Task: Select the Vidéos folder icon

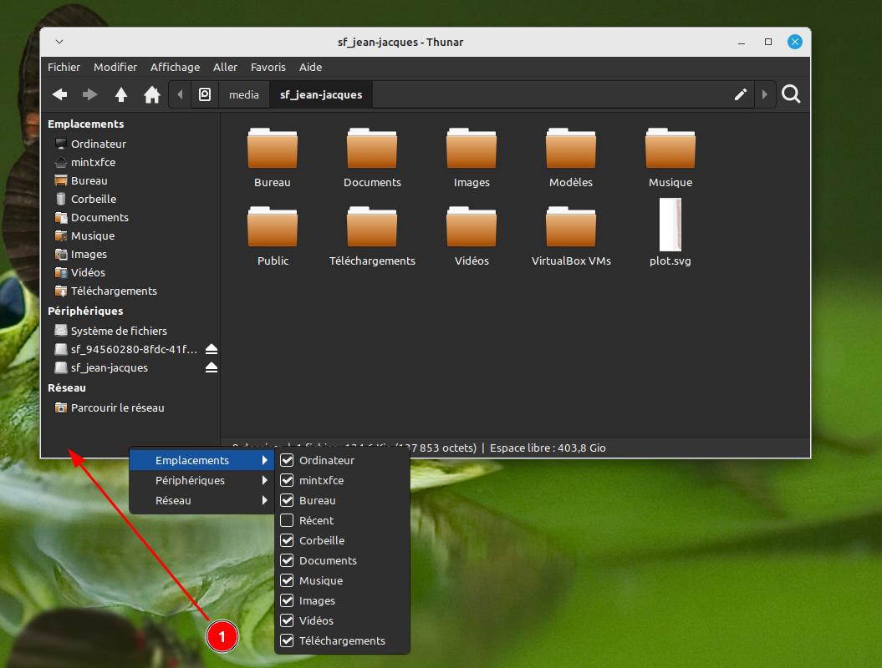Action: (x=472, y=227)
